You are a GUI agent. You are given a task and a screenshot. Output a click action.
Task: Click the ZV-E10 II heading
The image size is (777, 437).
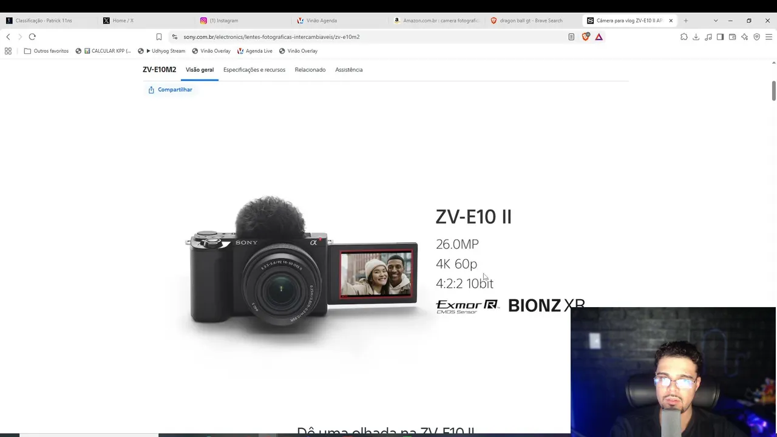pos(473,217)
